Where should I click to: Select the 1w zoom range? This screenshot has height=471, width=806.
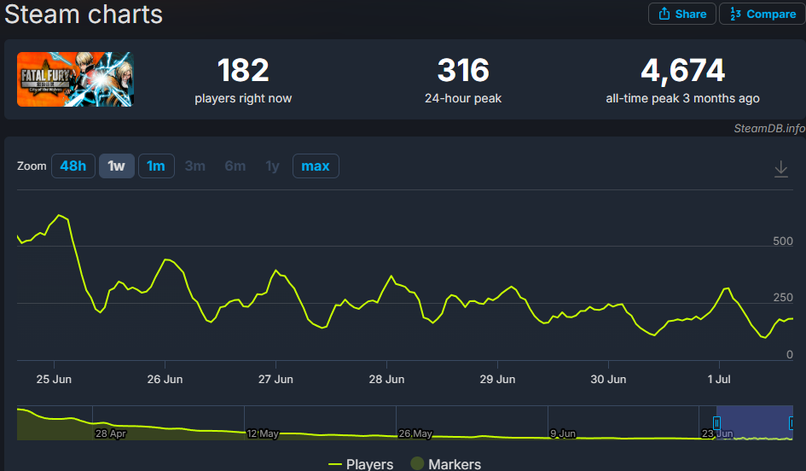117,166
